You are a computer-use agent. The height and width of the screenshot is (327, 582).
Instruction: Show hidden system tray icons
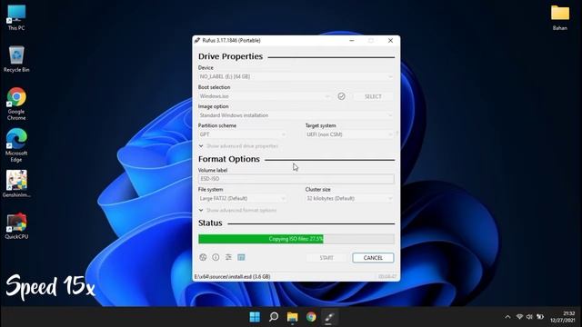(x=507, y=317)
